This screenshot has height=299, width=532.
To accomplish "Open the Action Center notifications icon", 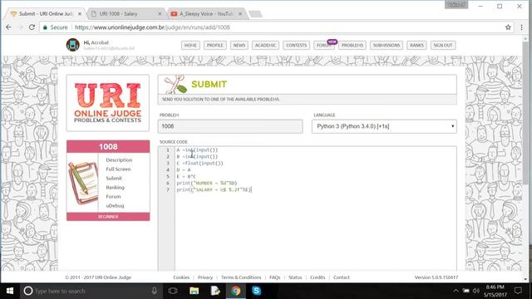I will coord(518,291).
